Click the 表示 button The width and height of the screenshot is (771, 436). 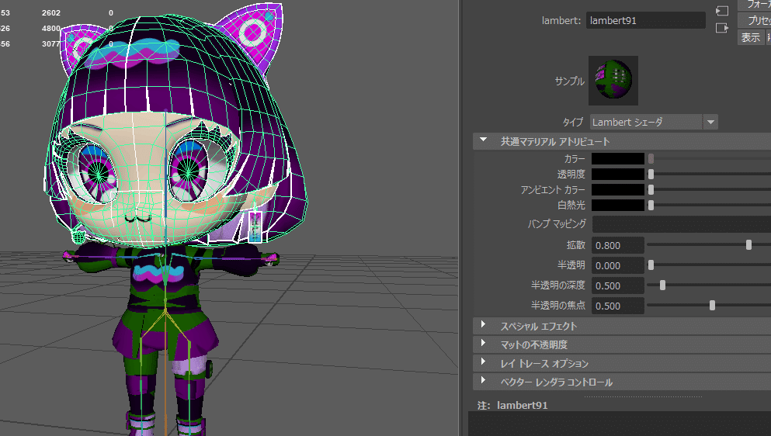click(751, 37)
